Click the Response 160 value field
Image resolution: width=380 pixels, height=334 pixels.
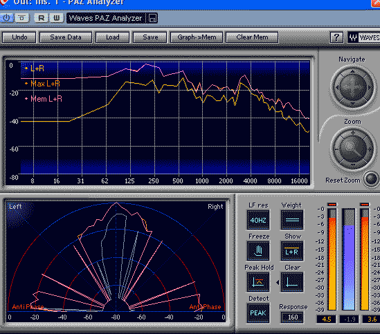[292, 317]
